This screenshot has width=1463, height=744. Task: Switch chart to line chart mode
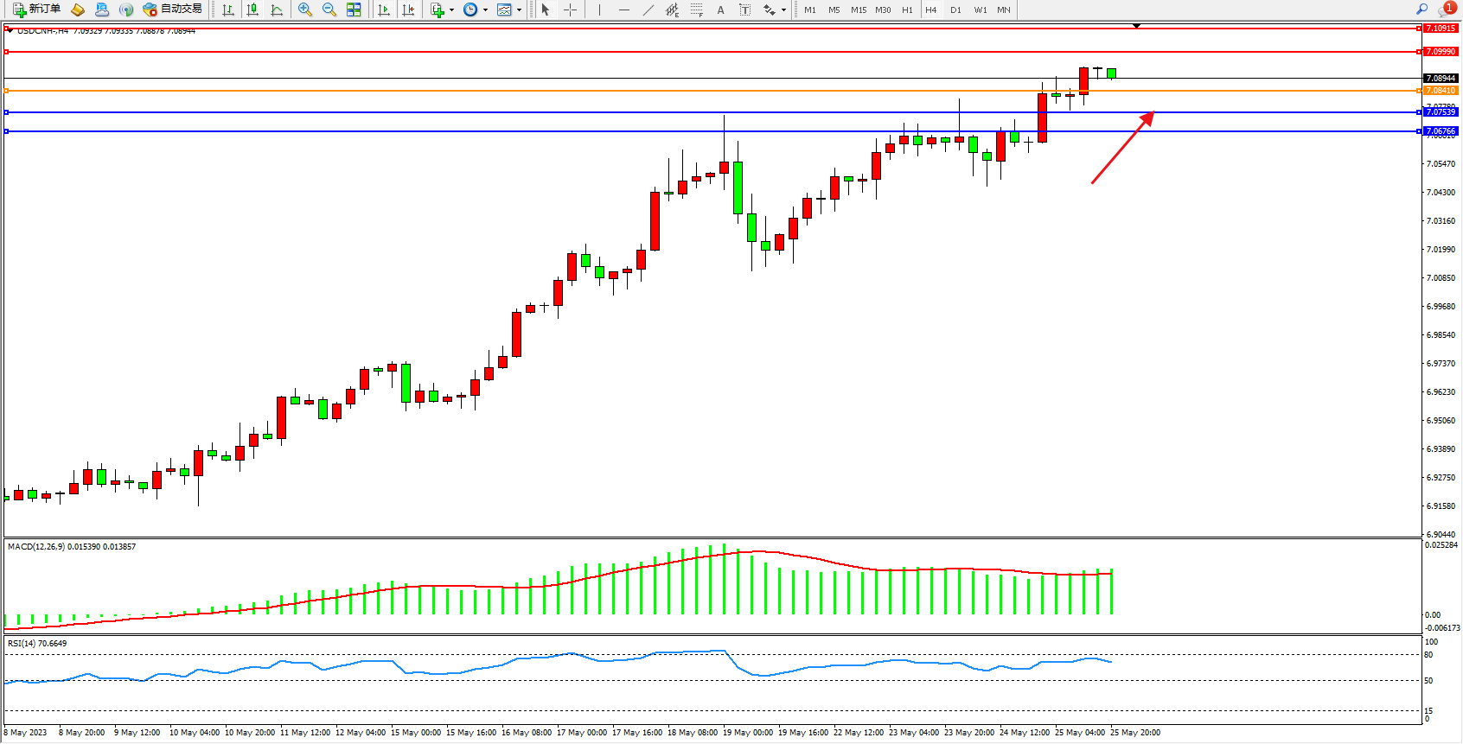(x=277, y=10)
